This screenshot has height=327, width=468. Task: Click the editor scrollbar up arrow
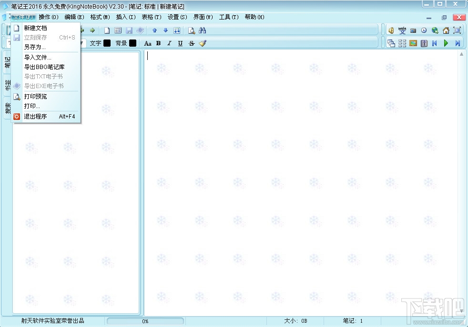(461, 54)
